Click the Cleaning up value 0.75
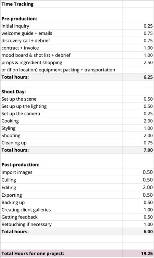 tap(138, 143)
